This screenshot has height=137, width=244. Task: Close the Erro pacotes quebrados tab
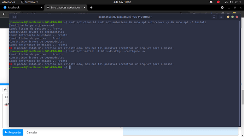85,7
